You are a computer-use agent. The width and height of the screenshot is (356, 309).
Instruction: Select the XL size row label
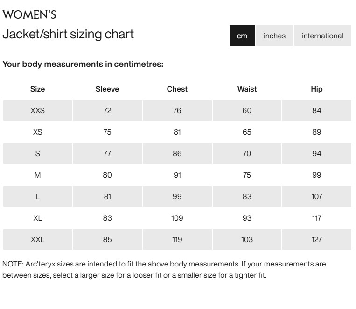(38, 218)
